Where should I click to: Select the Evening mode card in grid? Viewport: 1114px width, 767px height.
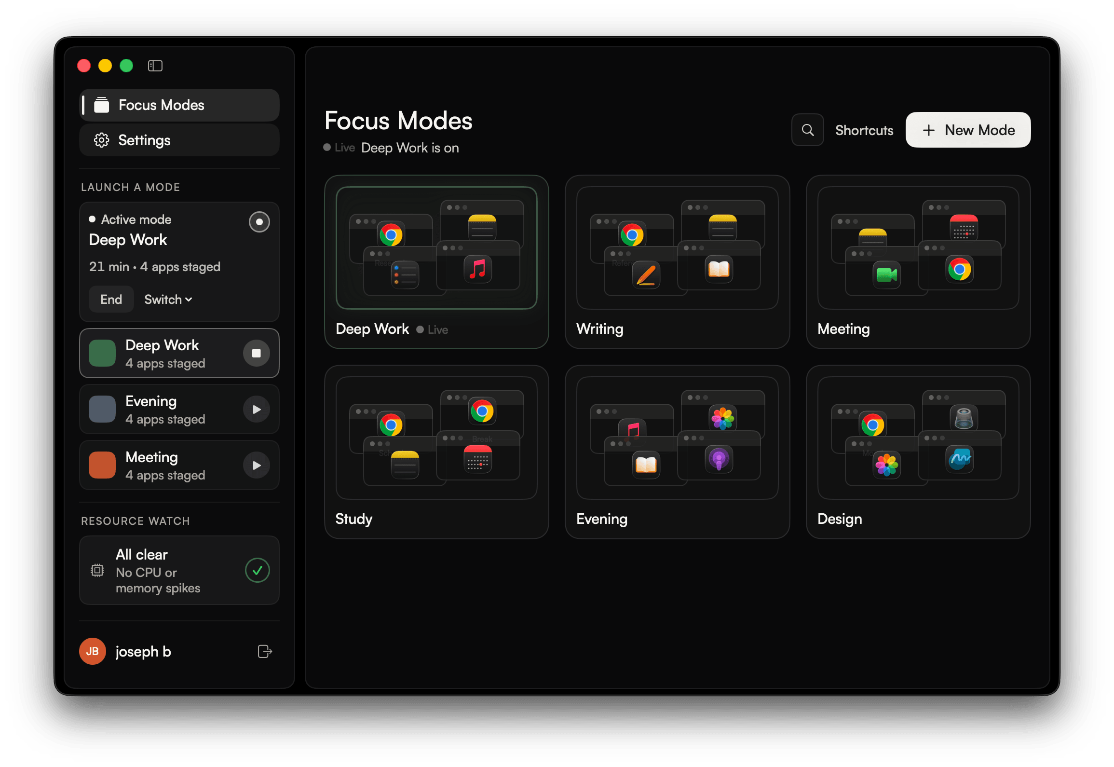[x=677, y=452]
